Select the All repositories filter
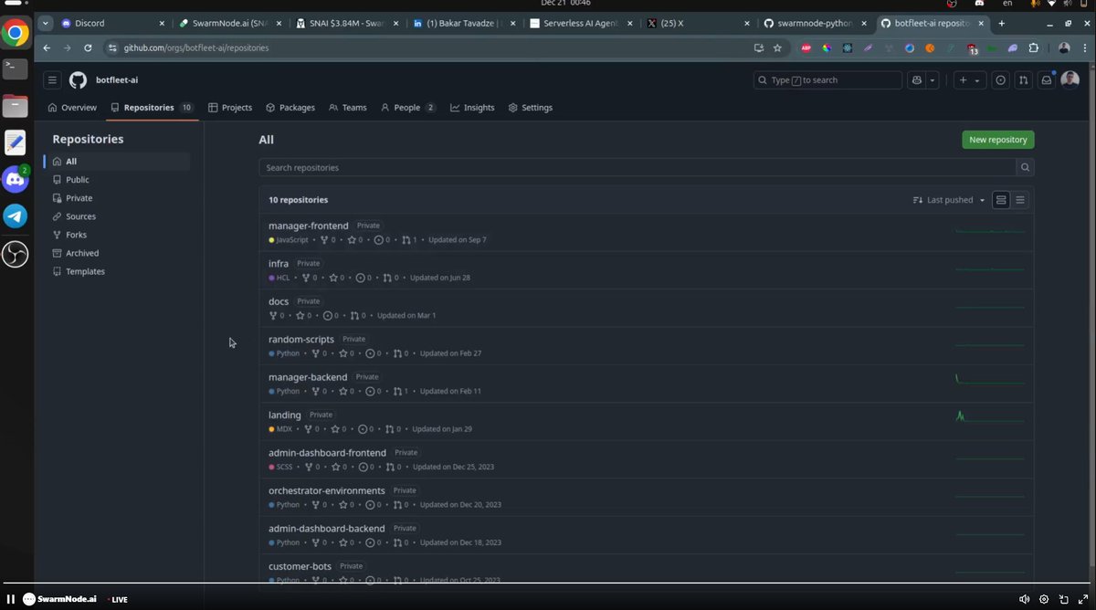Screen dimensions: 1096x610 point(117,162)
